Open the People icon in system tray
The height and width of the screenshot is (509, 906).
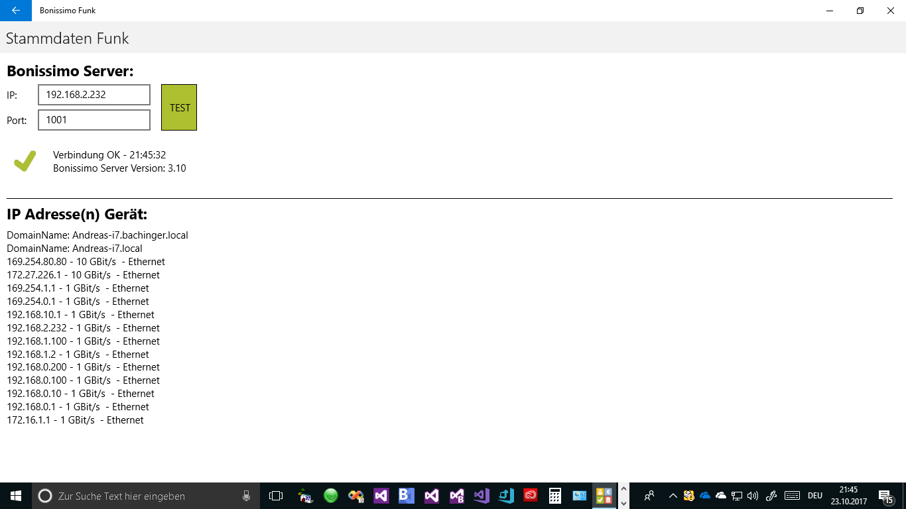coord(649,496)
